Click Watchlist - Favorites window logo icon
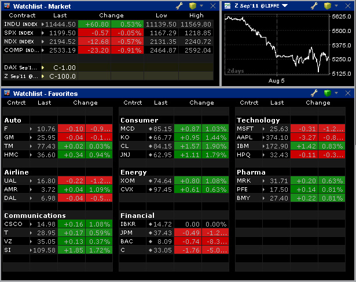 (x=7, y=93)
